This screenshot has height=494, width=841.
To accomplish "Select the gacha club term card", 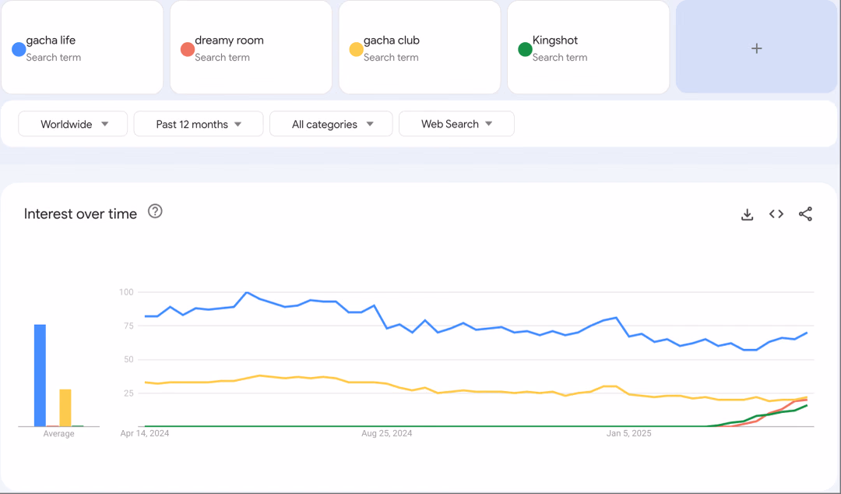I will [x=420, y=48].
